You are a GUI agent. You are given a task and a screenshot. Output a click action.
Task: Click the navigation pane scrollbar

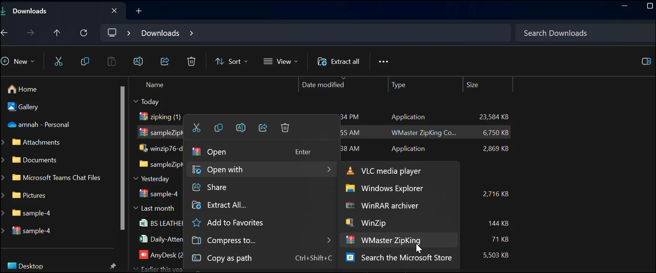click(122, 158)
